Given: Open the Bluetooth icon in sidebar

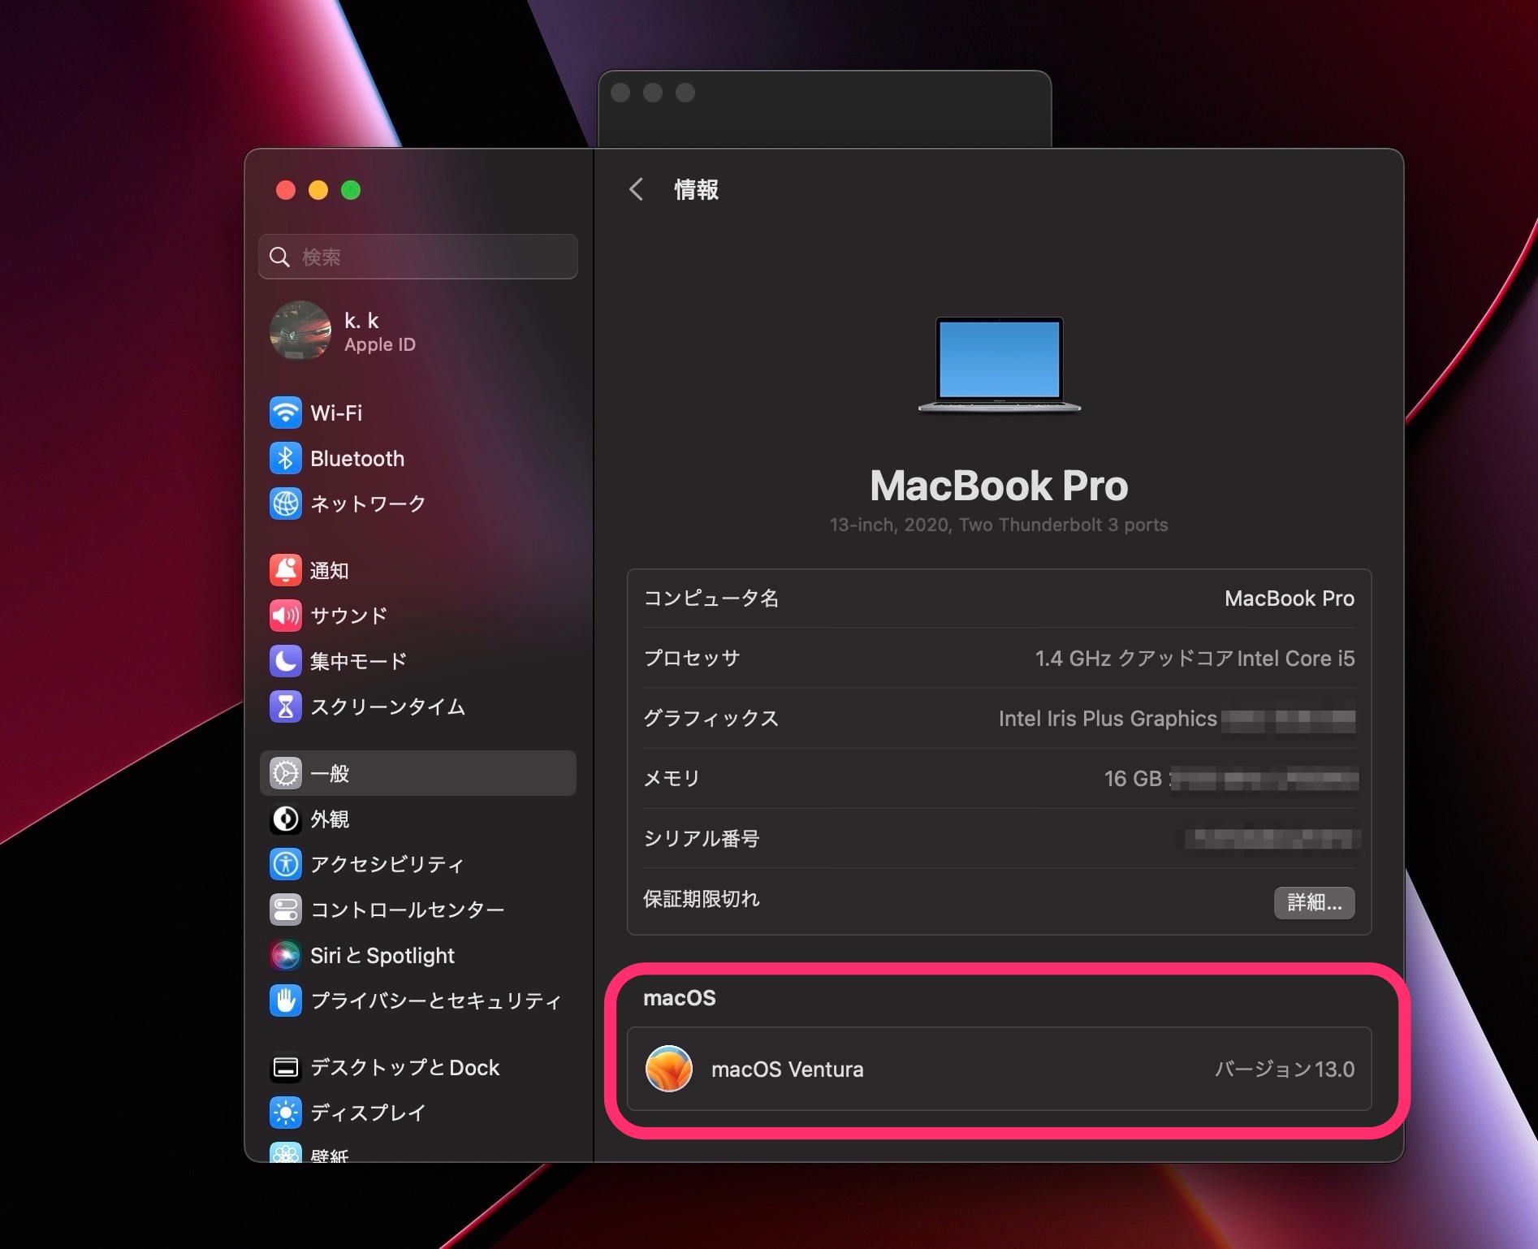Looking at the screenshot, I should (x=285, y=458).
